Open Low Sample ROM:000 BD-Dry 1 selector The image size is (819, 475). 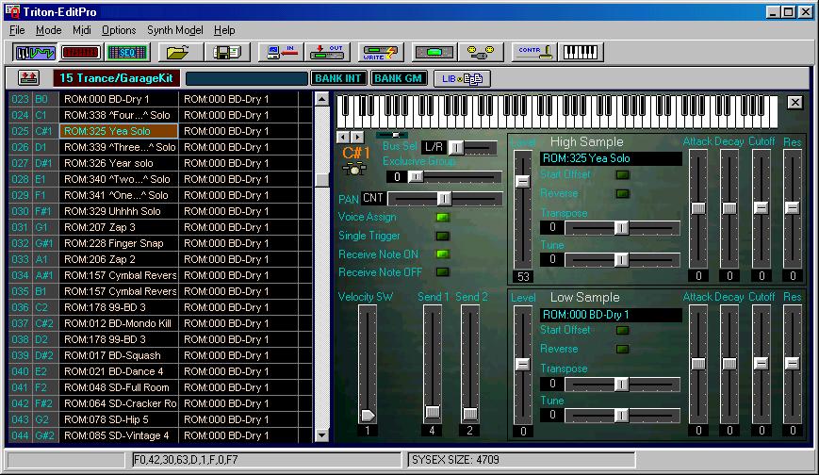pyautogui.click(x=610, y=315)
